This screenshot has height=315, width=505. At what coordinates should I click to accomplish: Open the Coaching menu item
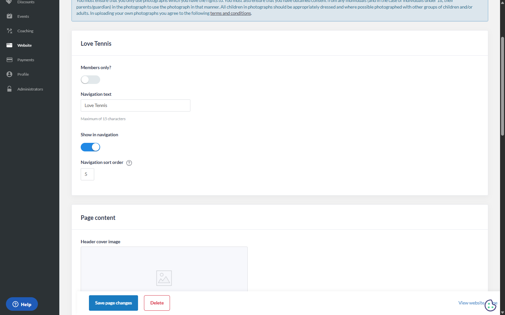pos(25,31)
